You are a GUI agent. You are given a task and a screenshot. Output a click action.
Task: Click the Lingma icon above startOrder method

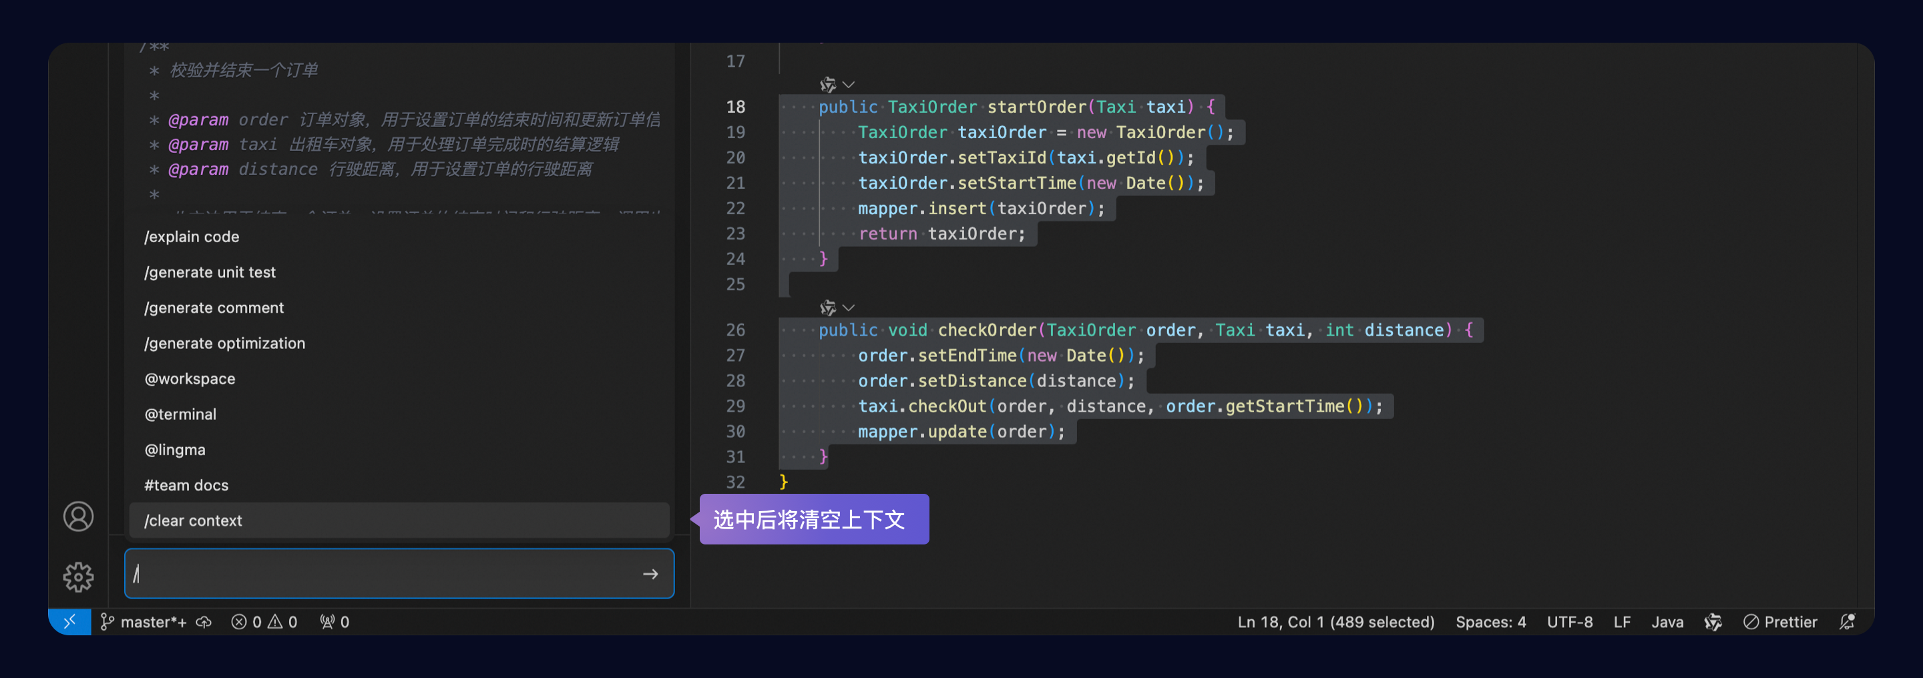[828, 84]
